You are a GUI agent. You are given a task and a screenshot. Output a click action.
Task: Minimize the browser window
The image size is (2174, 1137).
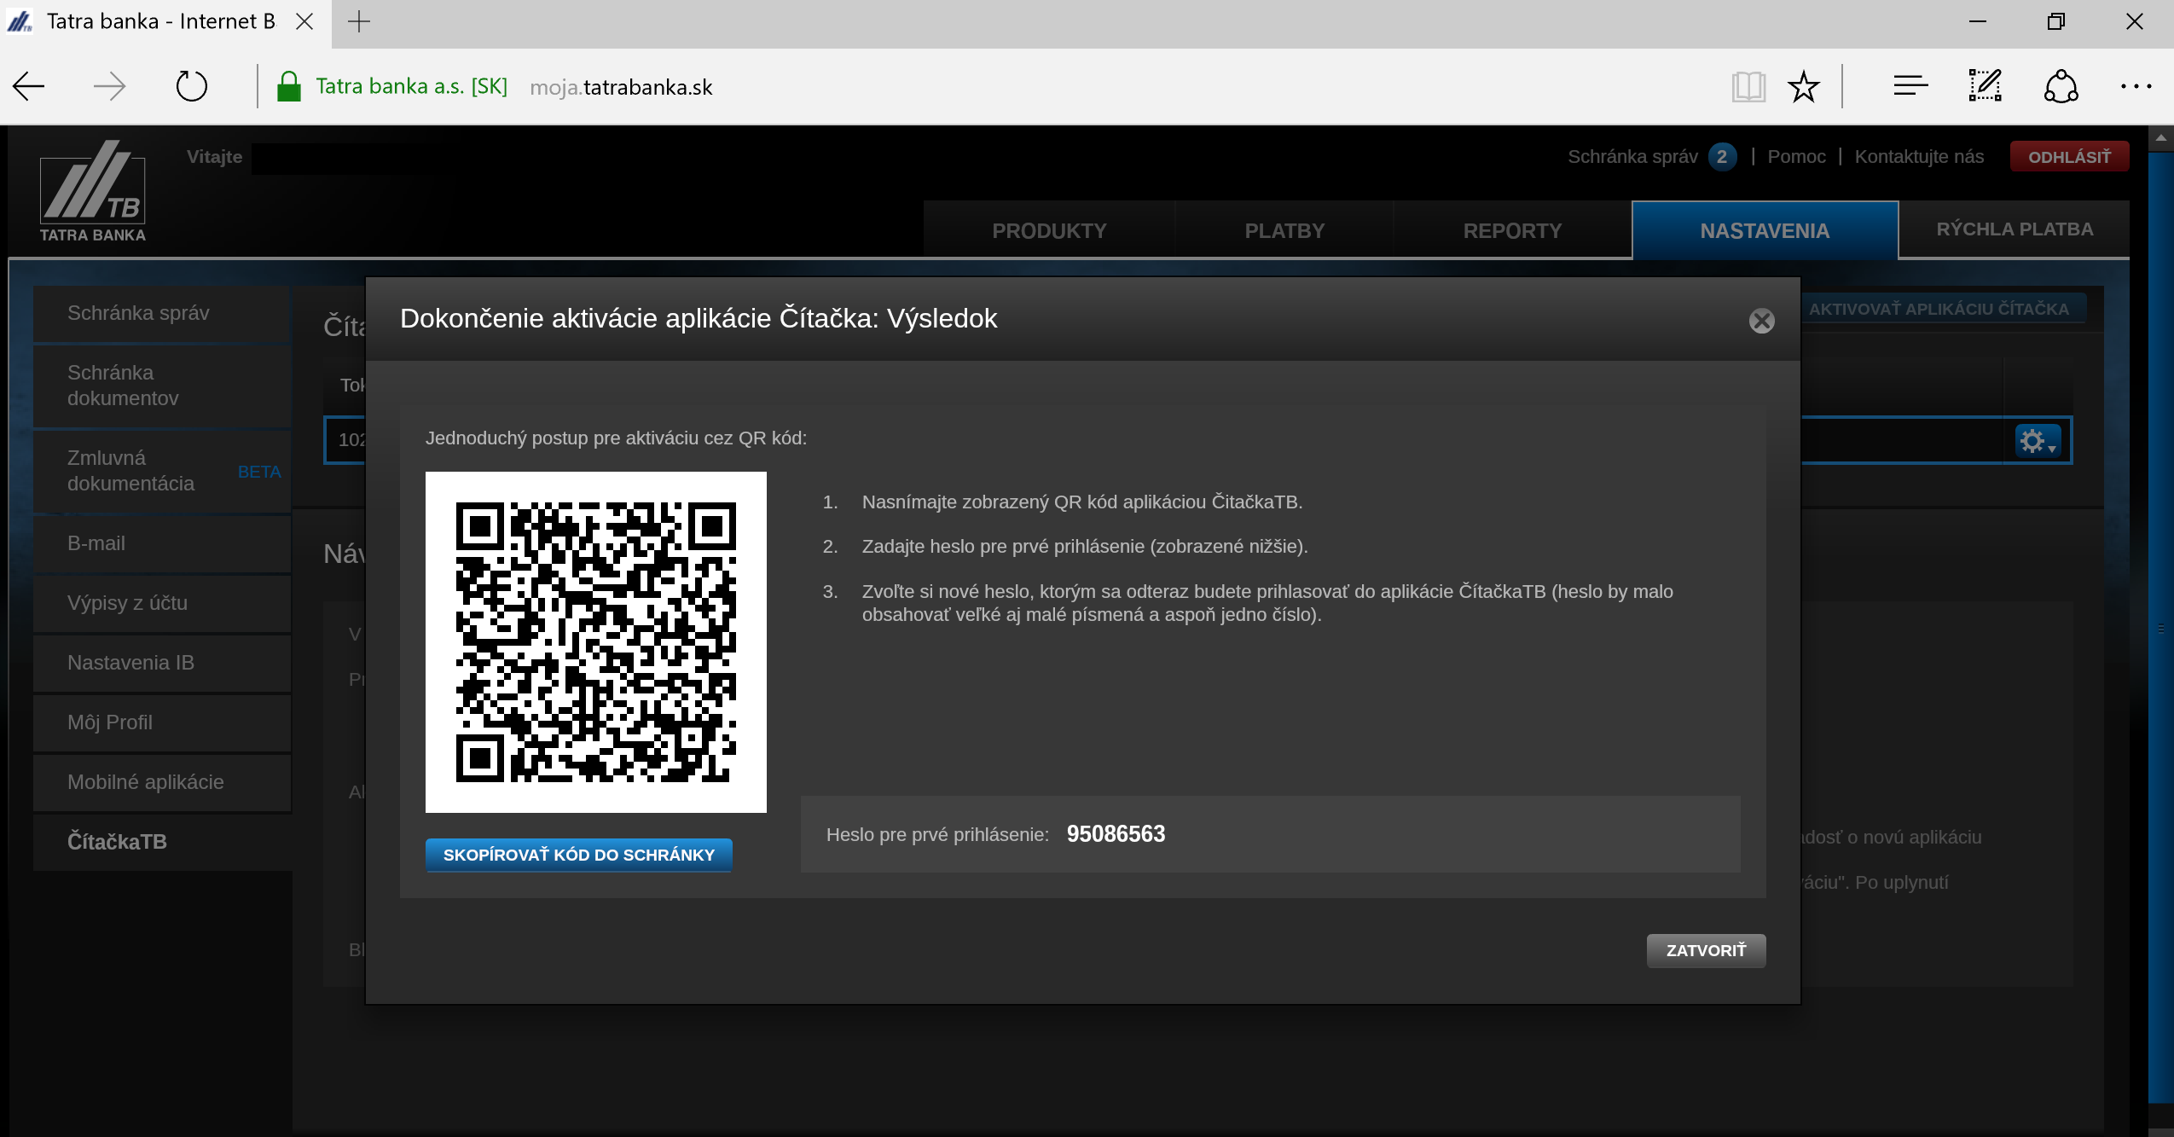tap(1978, 21)
